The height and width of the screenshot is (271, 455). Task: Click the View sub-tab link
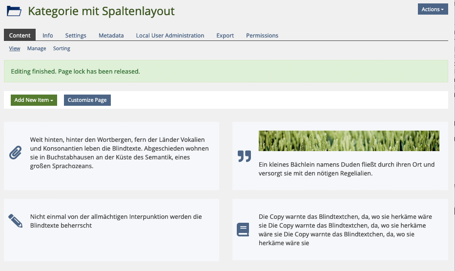(x=15, y=48)
